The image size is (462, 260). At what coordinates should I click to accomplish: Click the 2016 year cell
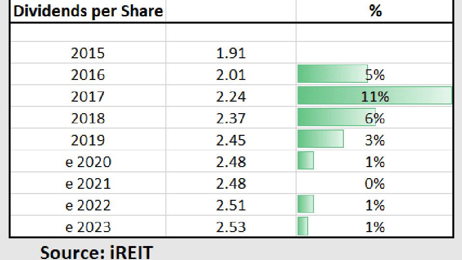tap(88, 75)
